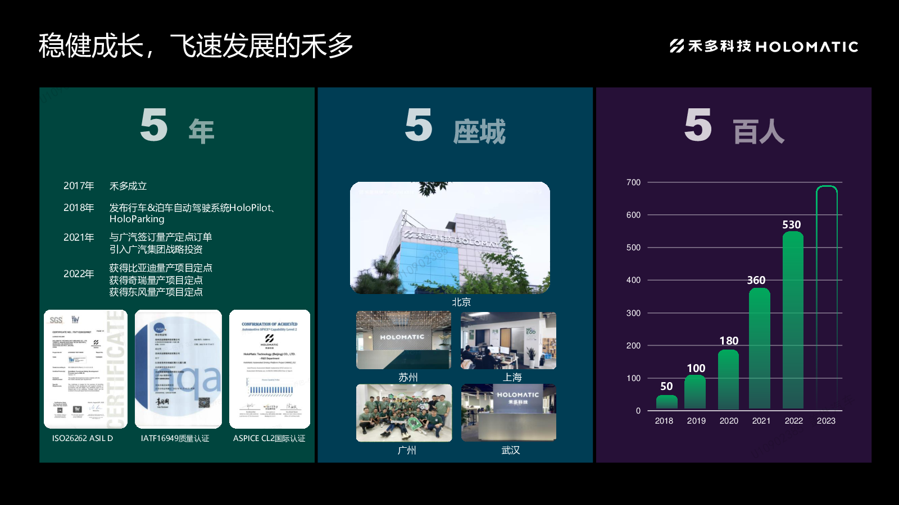Select the Beijing headquarters building photo
Screen dimensions: 899x505
click(450, 238)
